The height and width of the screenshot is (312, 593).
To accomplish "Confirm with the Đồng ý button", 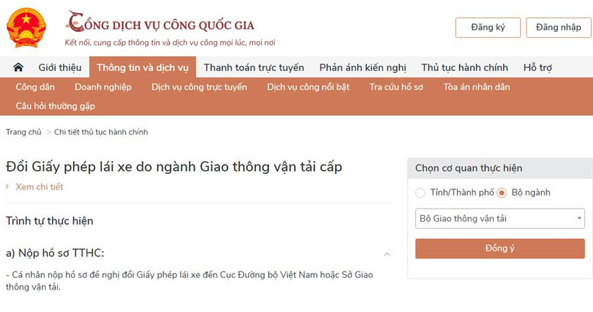I will coord(500,248).
